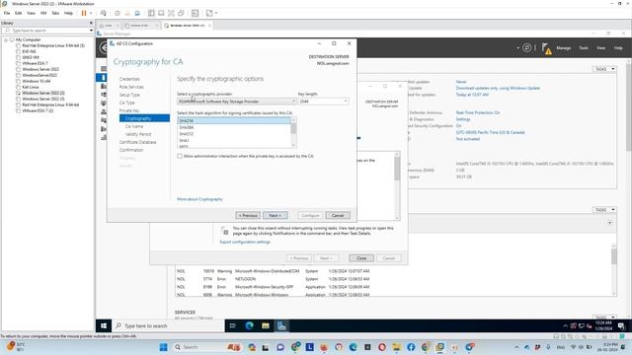This screenshot has width=632, height=355.
Task: Click the send Ctrl+Alt+Del toolbar icon
Action: pos(104,13)
